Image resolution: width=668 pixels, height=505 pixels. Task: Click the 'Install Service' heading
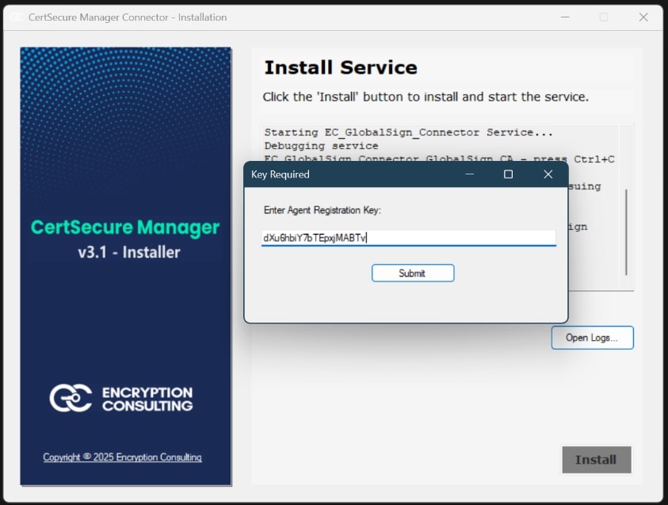[x=341, y=67]
